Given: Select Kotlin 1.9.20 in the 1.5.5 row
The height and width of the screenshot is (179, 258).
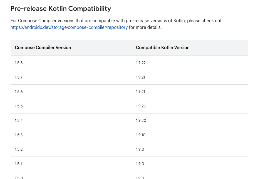Looking at the screenshot, I should (x=141, y=106).
